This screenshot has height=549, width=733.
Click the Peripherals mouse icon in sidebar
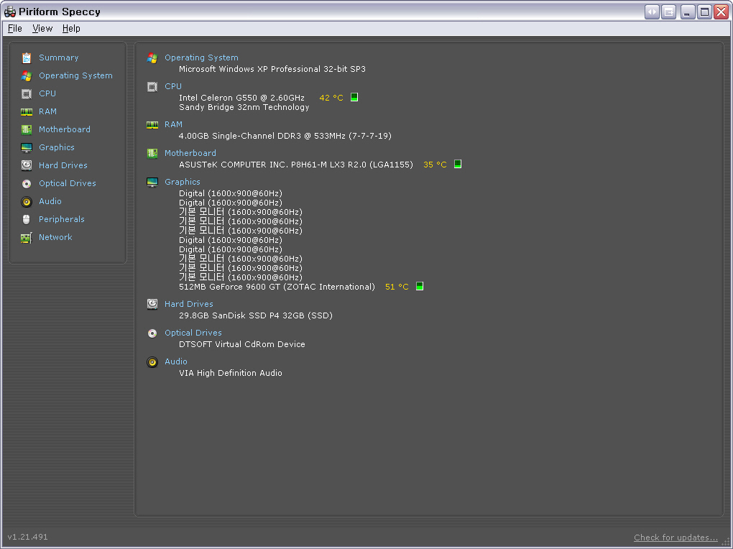click(27, 219)
